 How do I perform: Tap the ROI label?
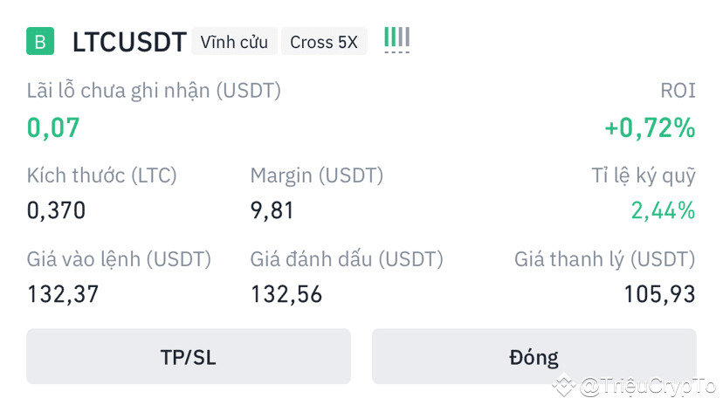(x=678, y=90)
